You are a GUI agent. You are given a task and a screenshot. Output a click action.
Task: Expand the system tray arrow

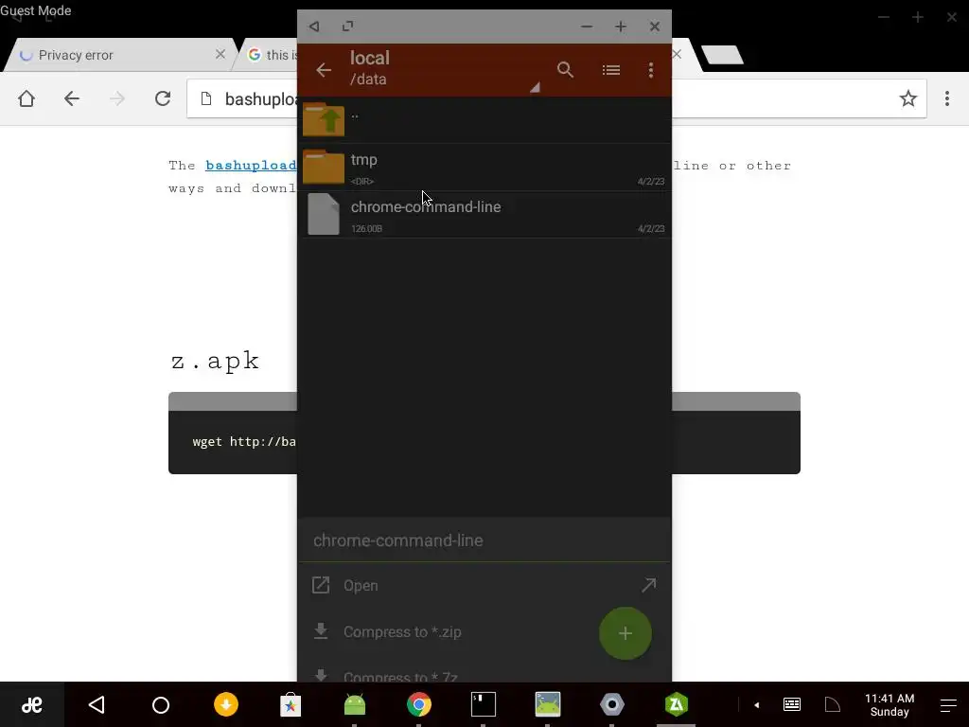click(x=756, y=705)
